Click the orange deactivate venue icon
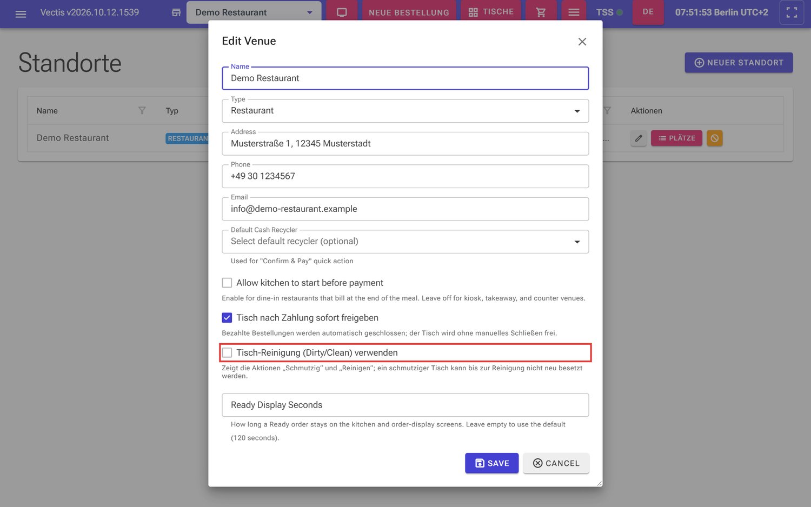This screenshot has width=811, height=507. pos(715,138)
